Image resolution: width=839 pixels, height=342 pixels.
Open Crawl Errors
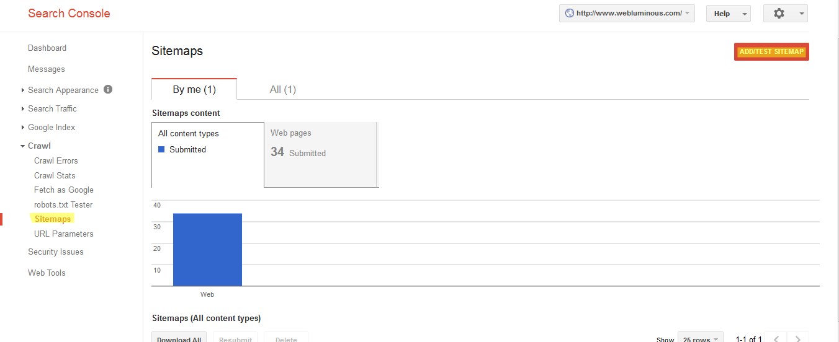[56, 160]
